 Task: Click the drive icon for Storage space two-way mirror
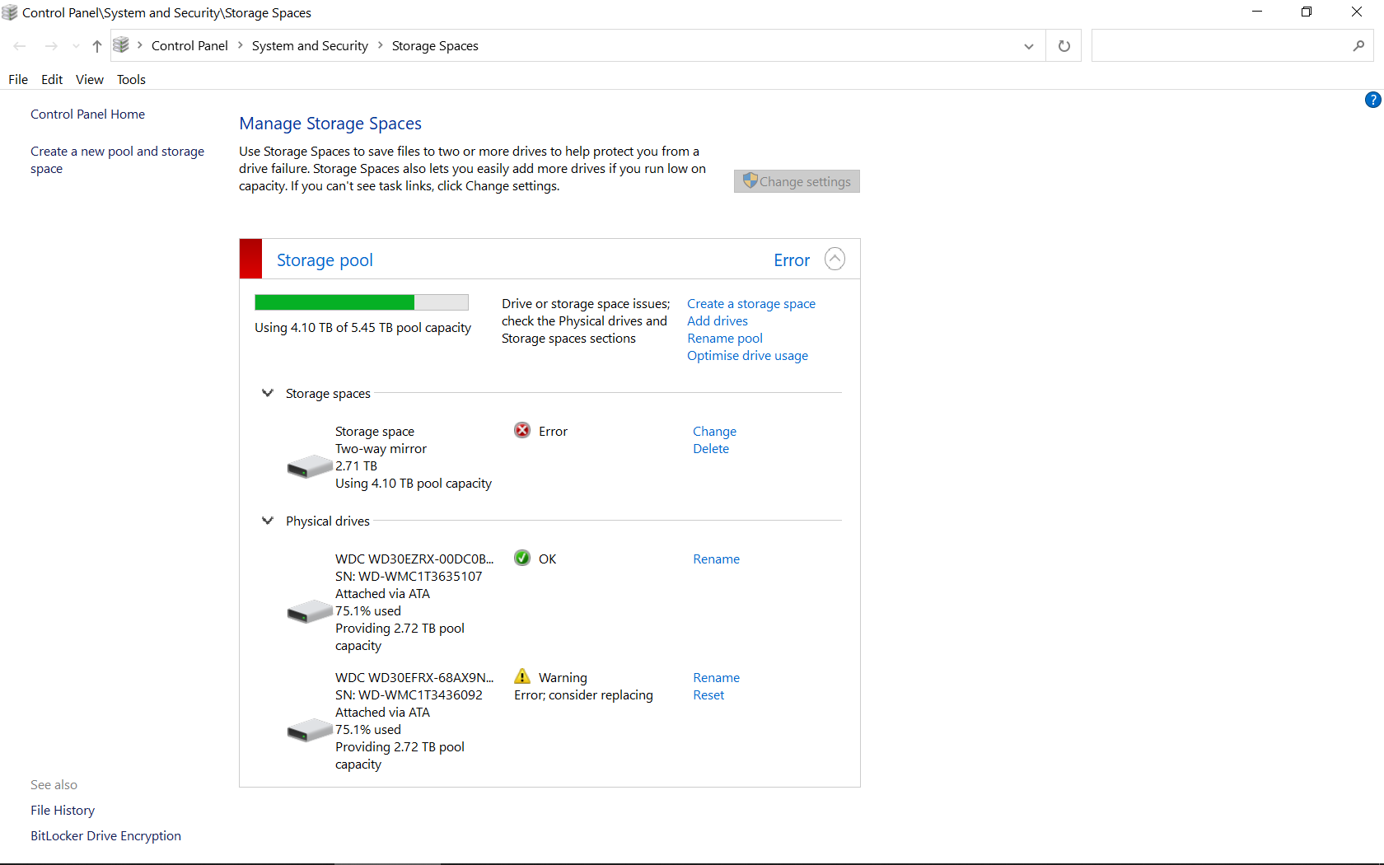click(309, 466)
